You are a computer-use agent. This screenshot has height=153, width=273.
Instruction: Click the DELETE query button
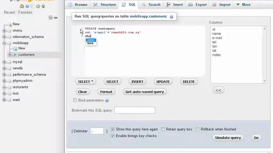tap(189, 82)
